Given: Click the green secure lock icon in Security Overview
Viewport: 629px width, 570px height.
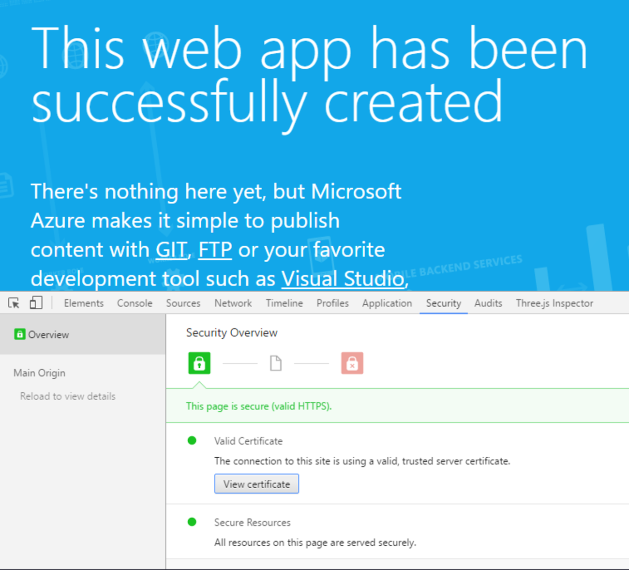Looking at the screenshot, I should [199, 363].
